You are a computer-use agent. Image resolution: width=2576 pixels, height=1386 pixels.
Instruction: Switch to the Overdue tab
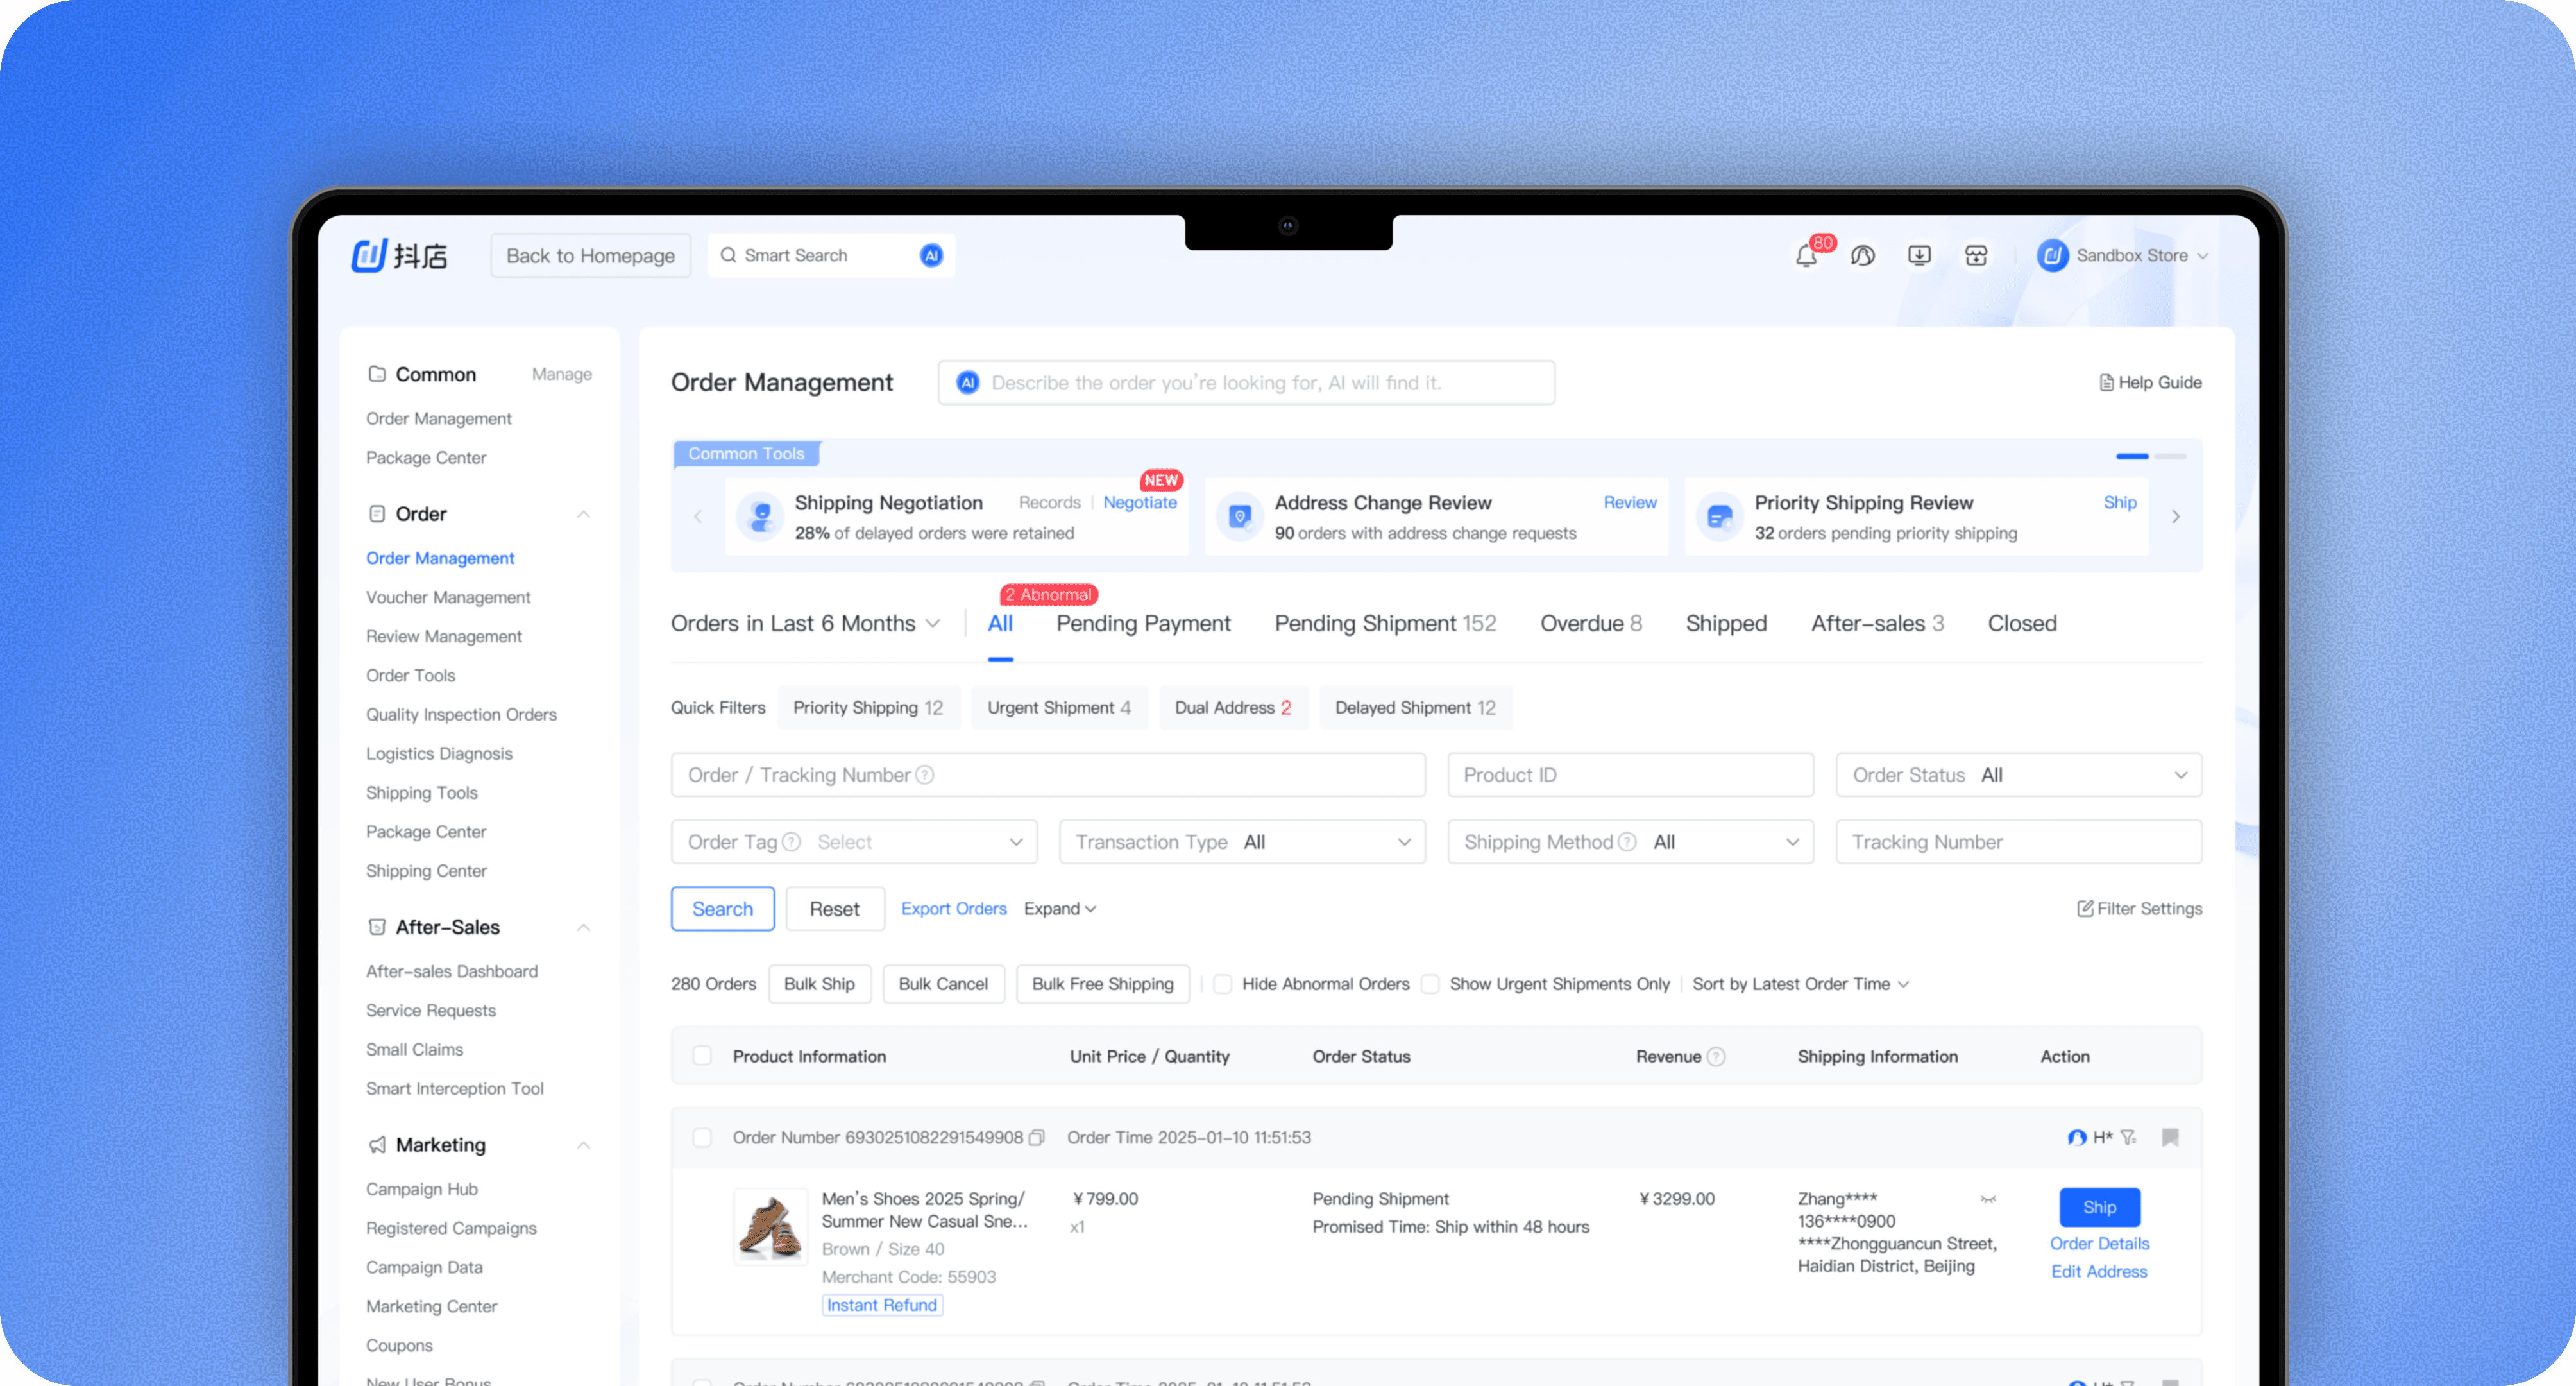coord(1590,624)
